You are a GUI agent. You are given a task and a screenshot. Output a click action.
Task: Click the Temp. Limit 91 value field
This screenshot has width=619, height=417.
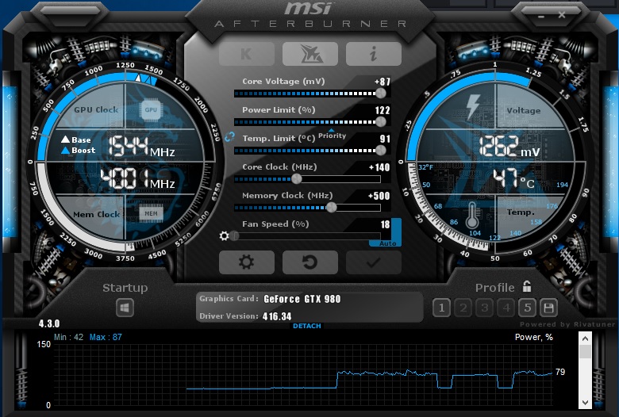pyautogui.click(x=385, y=139)
